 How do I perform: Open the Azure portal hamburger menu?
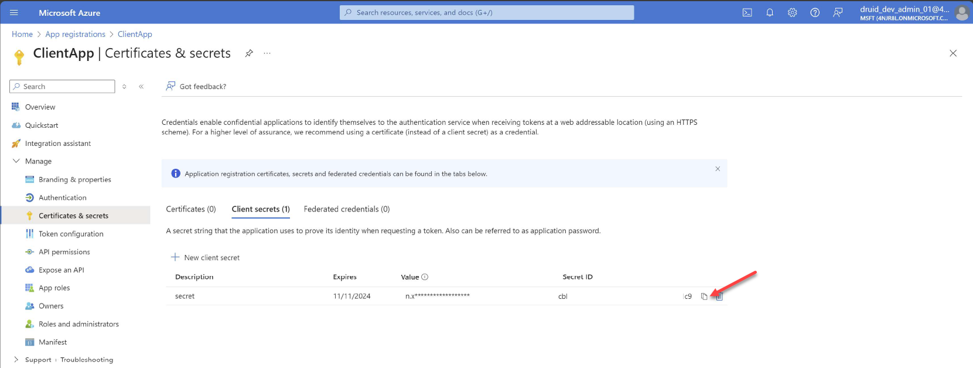[14, 12]
